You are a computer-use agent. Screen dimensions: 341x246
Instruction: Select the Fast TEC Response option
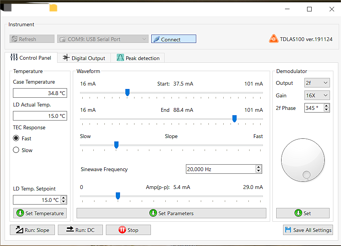pos(16,138)
